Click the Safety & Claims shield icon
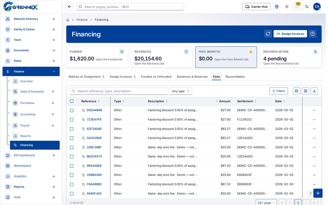328x205 pixels. [x=8, y=29]
